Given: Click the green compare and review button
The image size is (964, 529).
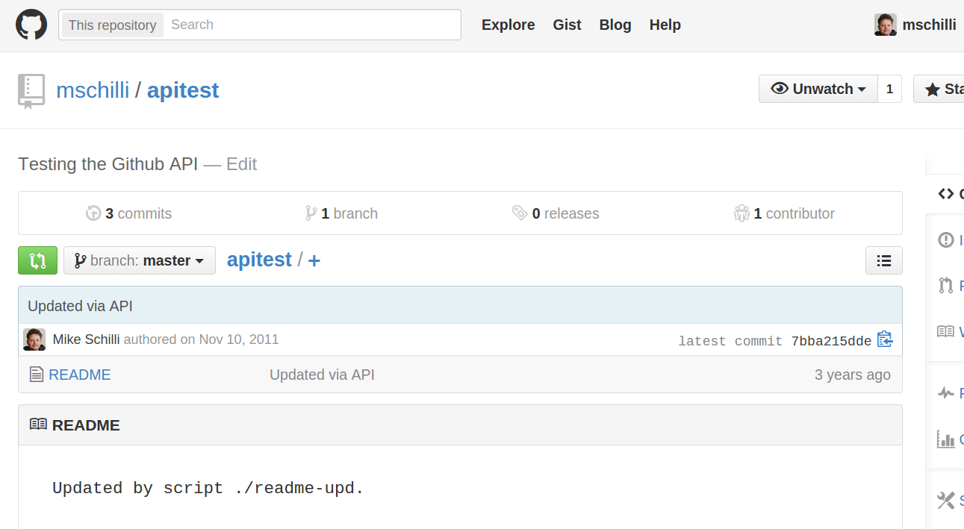Looking at the screenshot, I should coord(37,260).
